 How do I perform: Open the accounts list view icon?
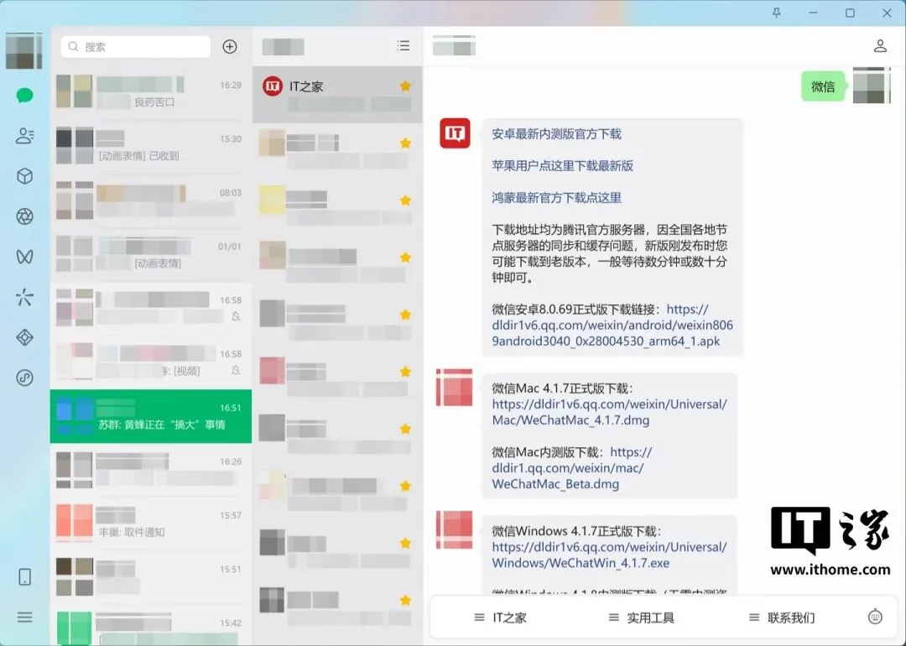coord(403,45)
